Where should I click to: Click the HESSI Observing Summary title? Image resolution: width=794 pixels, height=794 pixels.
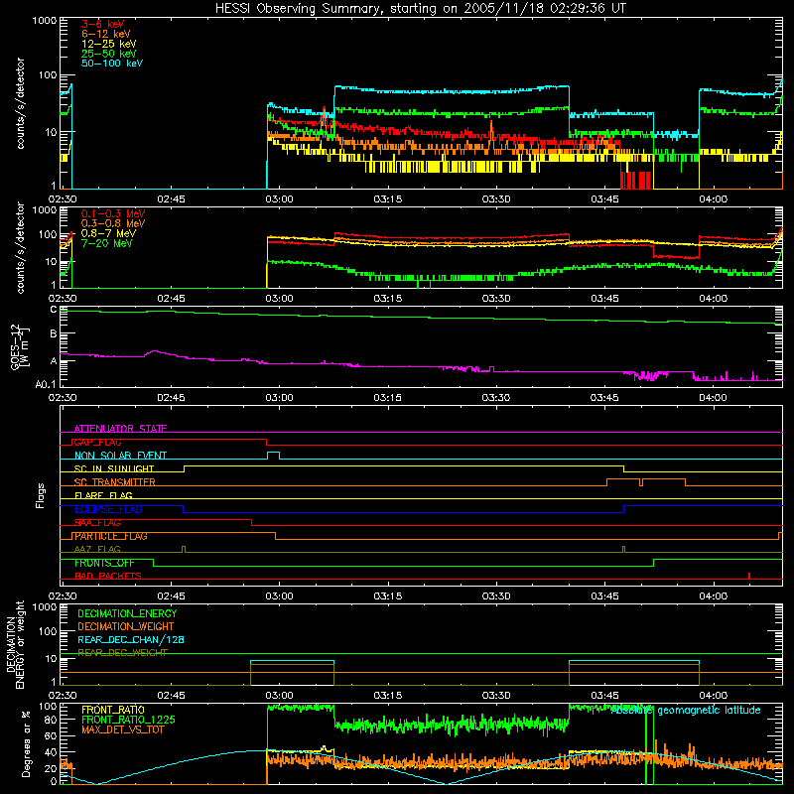420,8
